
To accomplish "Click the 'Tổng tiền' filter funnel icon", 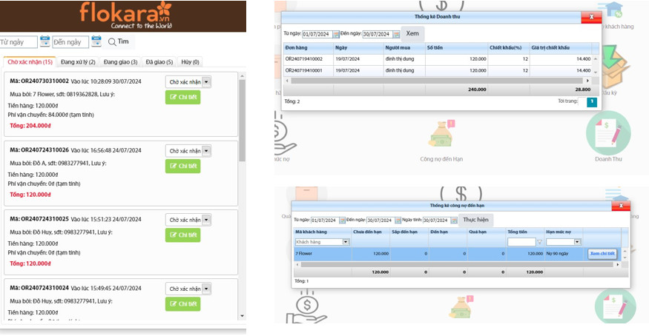I will [x=539, y=242].
